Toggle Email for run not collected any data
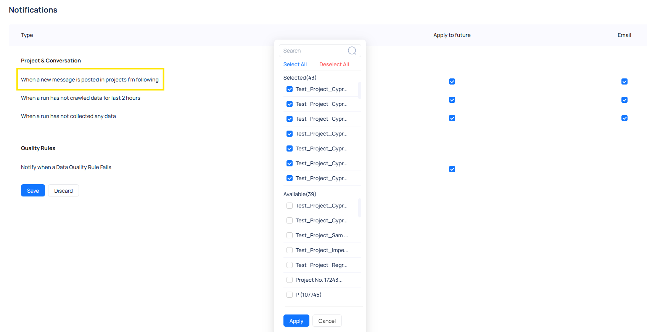The width and height of the screenshot is (647, 332). click(x=624, y=118)
